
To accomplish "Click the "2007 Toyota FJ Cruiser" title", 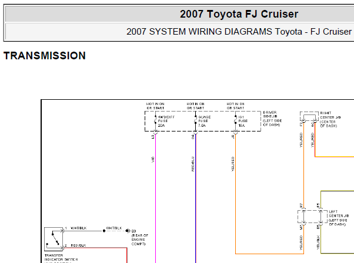I will pos(239,14).
